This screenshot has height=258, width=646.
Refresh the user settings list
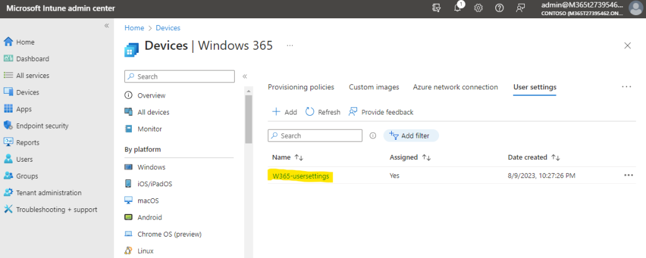click(322, 112)
